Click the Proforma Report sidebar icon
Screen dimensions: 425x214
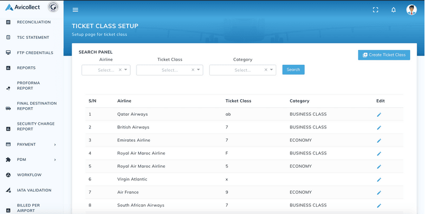[8, 88]
